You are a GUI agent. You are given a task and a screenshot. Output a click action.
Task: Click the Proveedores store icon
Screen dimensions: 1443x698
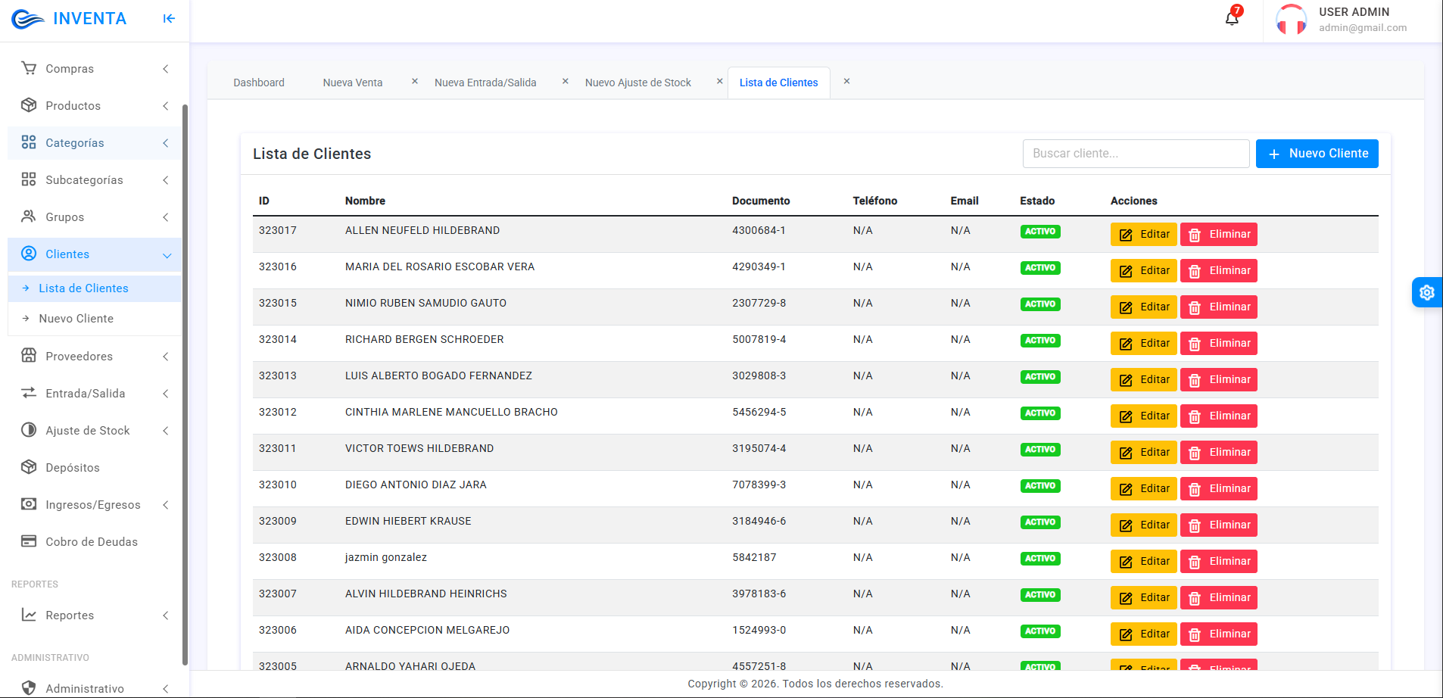pos(29,356)
